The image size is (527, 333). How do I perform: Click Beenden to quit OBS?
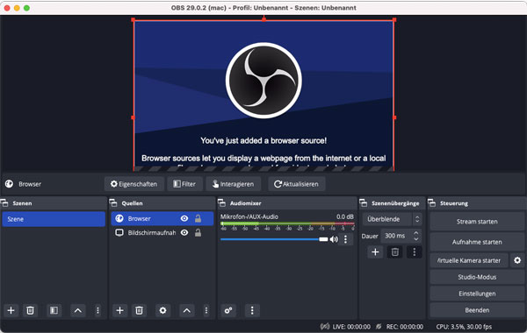pos(477,310)
